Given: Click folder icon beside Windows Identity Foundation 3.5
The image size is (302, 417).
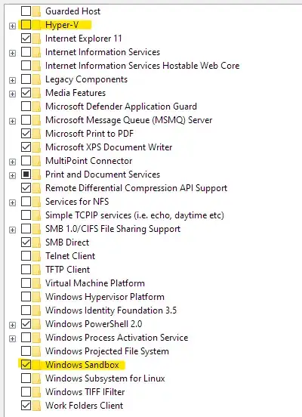Looking at the screenshot, I should pyautogui.click(x=36, y=310).
